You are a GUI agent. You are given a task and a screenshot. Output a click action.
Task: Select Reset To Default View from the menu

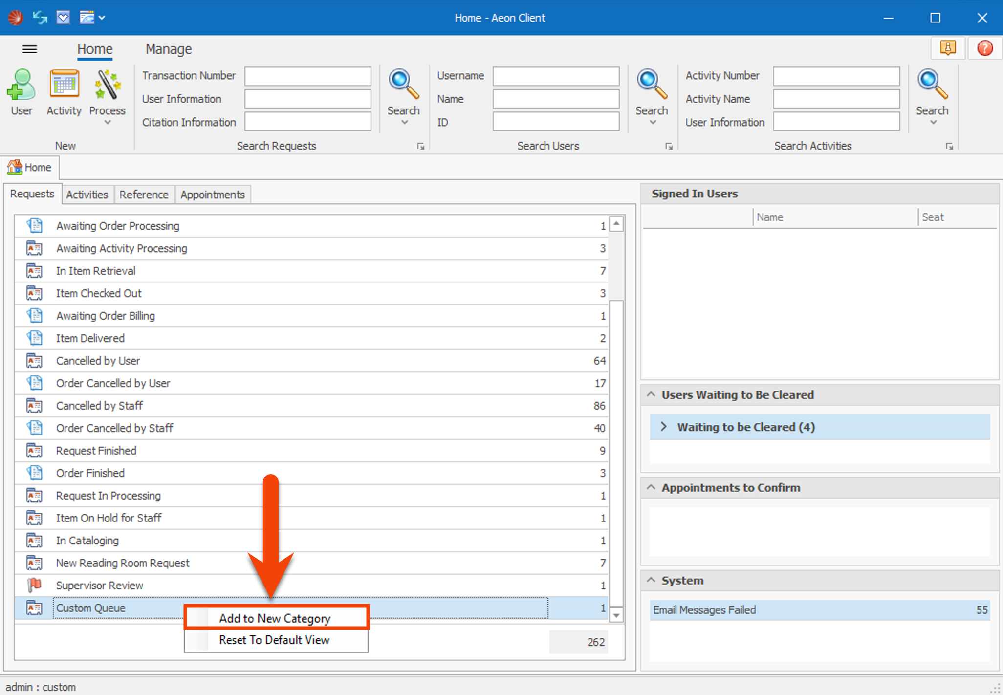coord(274,640)
